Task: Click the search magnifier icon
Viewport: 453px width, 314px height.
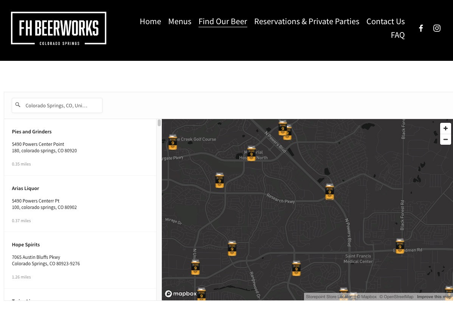Action: [18, 105]
